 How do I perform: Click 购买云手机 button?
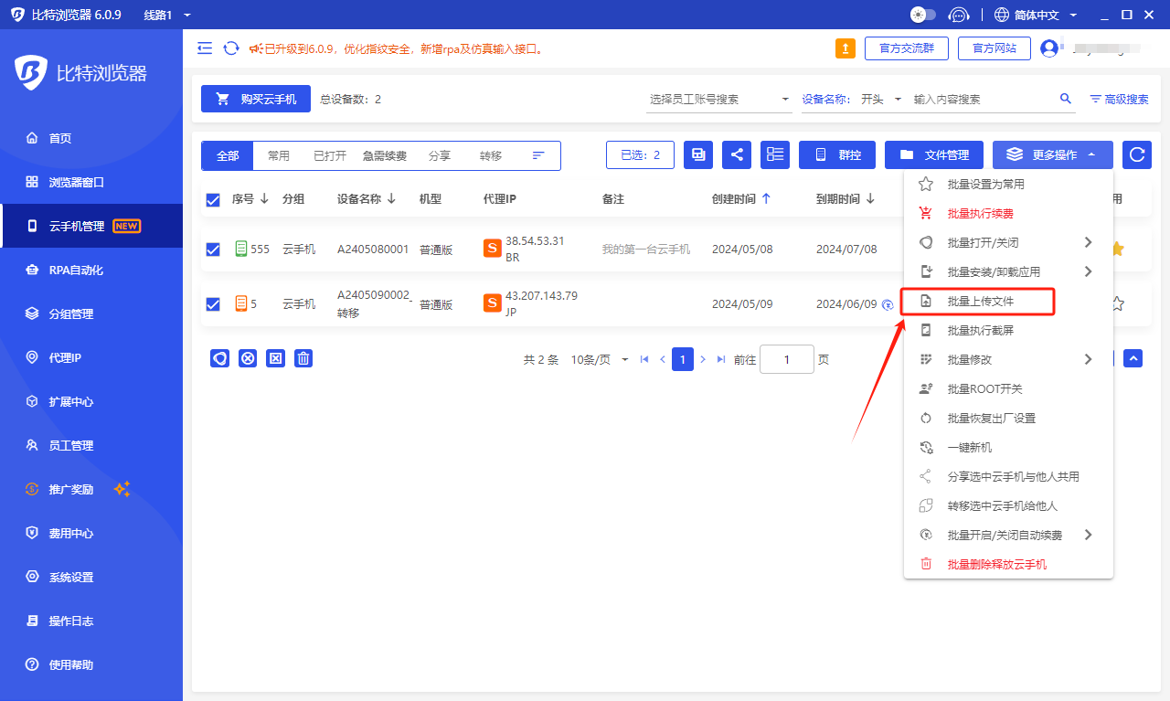point(256,99)
